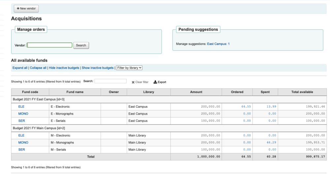
Task: Open ELE fund under East Campus budget
Action: pos(21,107)
